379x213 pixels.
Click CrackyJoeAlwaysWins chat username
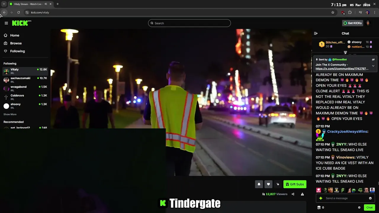pos(347,132)
